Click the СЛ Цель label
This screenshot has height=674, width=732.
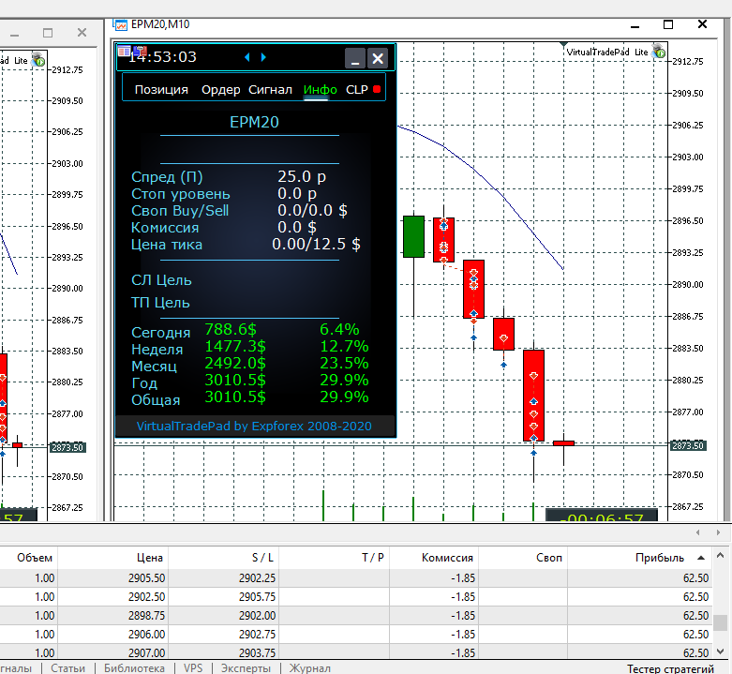[161, 280]
